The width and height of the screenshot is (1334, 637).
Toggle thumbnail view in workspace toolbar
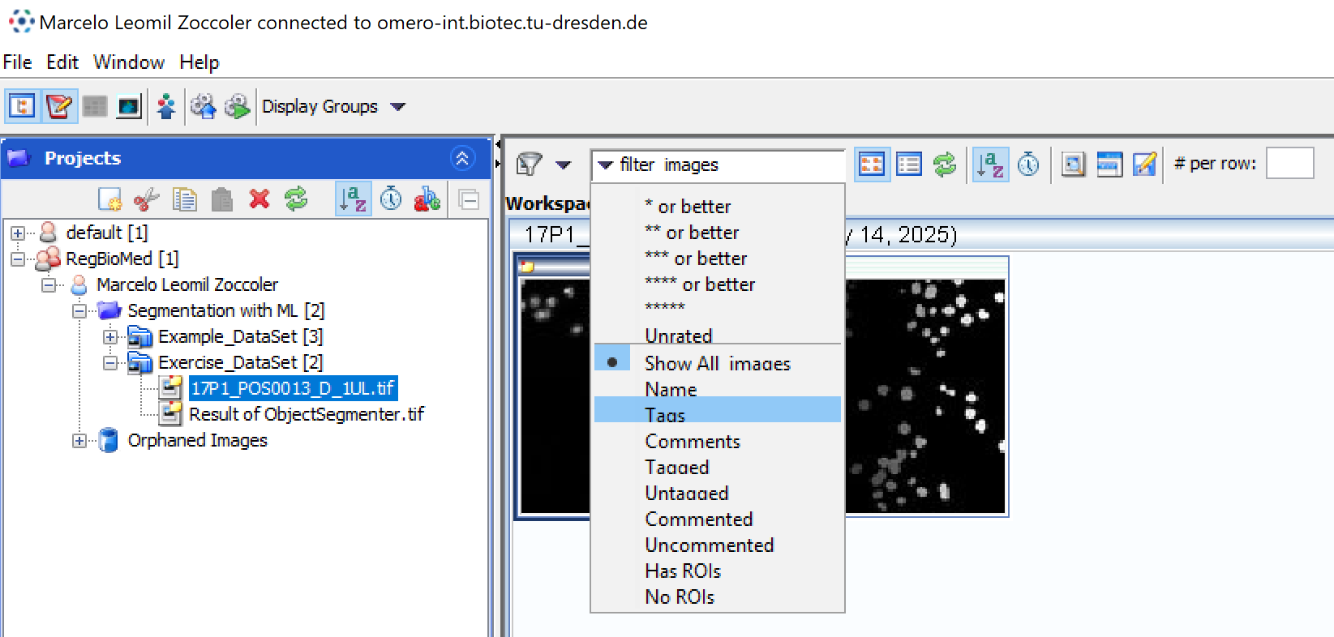point(872,165)
